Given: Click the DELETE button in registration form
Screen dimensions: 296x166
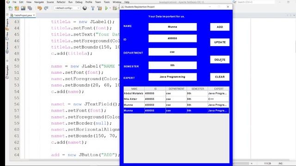Looking at the screenshot, I should coord(220,59).
